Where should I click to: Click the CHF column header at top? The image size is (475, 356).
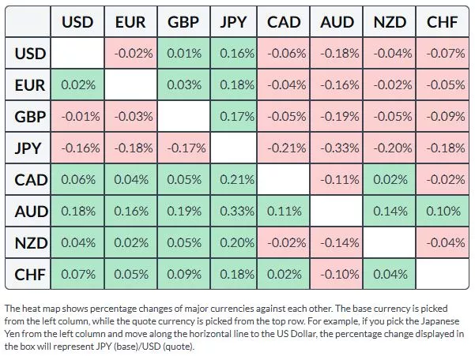click(441, 22)
